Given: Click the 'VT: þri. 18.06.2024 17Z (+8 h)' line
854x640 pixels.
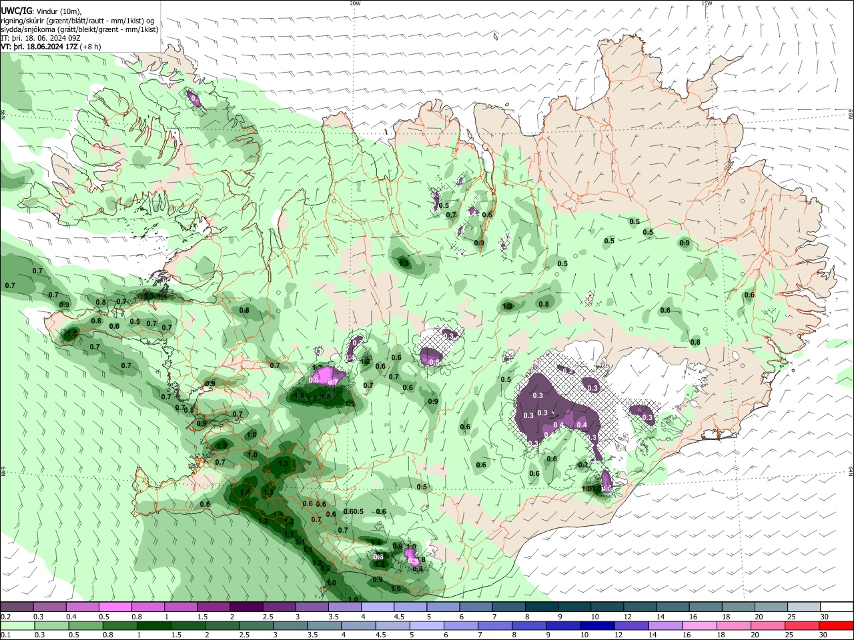Looking at the screenshot, I should pyautogui.click(x=51, y=47).
